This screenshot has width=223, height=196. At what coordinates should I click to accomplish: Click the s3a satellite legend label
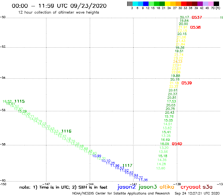[207, 187]
